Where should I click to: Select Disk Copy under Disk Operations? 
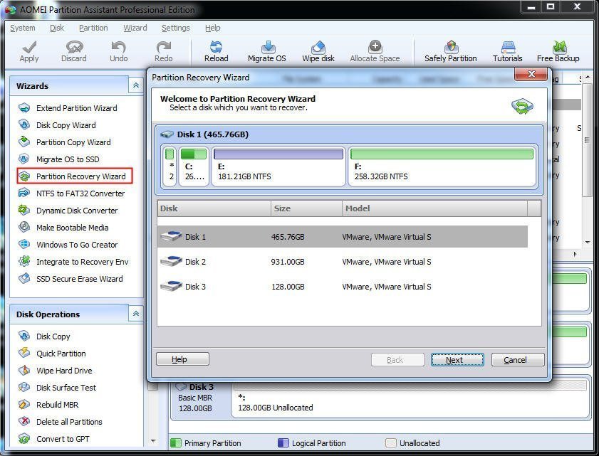tap(44, 336)
